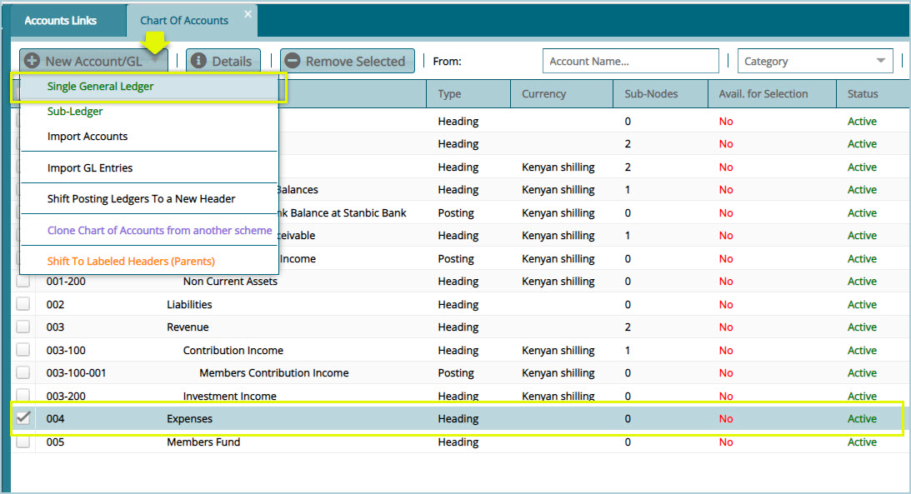Sort by the Currency column header
Image resolution: width=911 pixels, height=494 pixels.
[x=561, y=93]
